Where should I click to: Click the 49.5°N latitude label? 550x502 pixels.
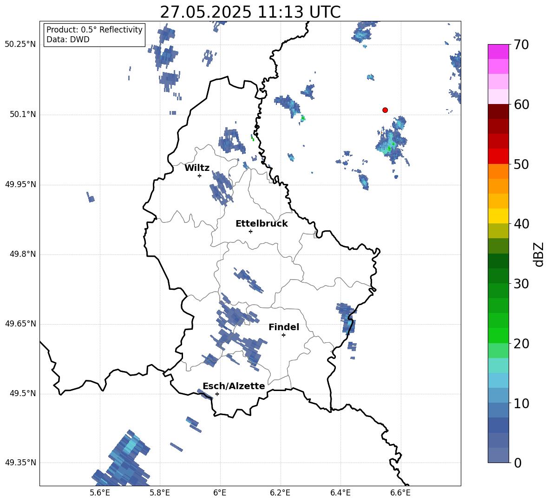23,394
